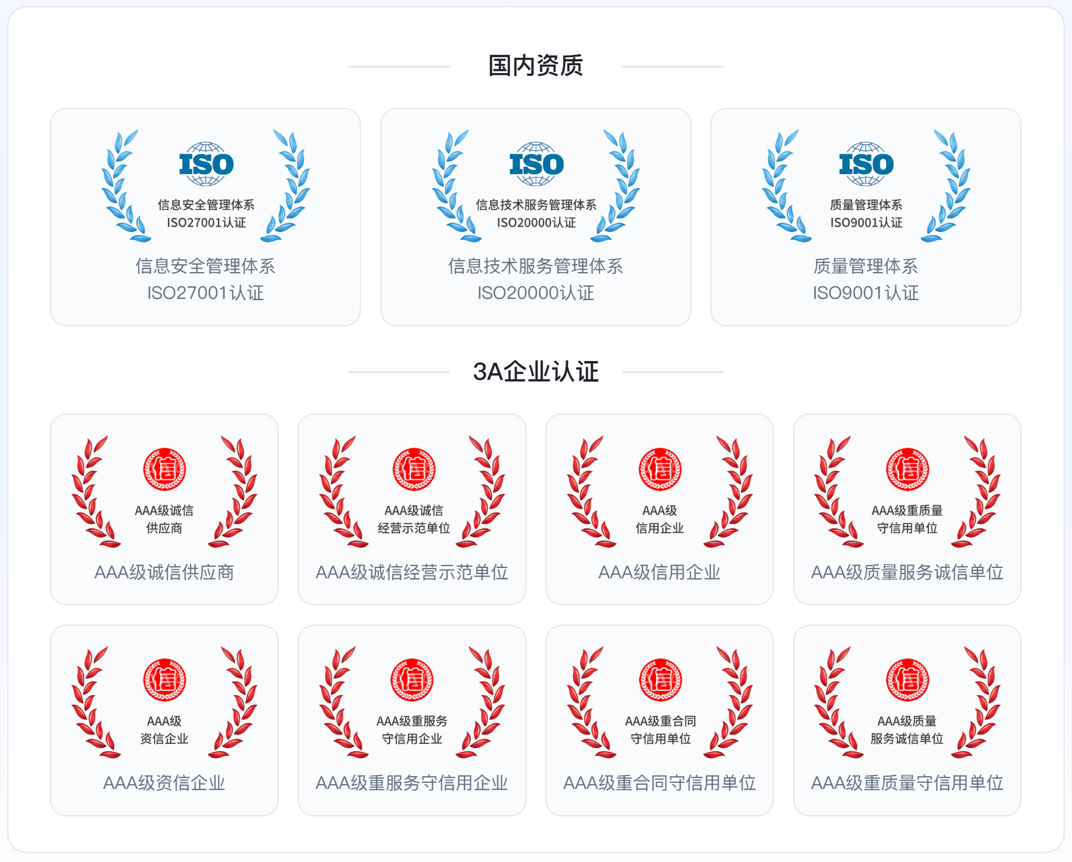Click the caption AAA级诚信供应商
This screenshot has width=1072, height=862.
164,572
